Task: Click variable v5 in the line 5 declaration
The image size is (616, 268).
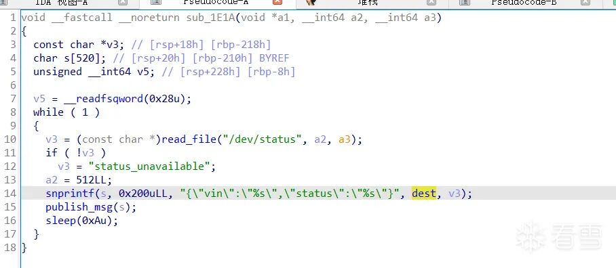Action: point(146,72)
